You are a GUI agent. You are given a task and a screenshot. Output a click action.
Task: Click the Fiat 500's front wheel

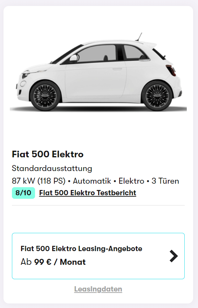pyautogui.click(x=45, y=96)
